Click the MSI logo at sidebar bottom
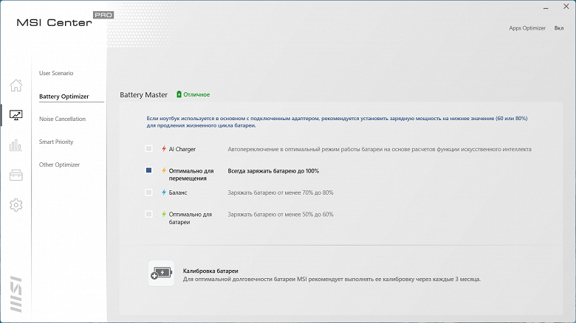The height and width of the screenshot is (323, 576). [x=16, y=294]
